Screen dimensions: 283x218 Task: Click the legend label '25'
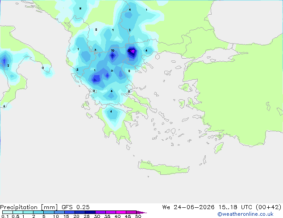[87, 216]
